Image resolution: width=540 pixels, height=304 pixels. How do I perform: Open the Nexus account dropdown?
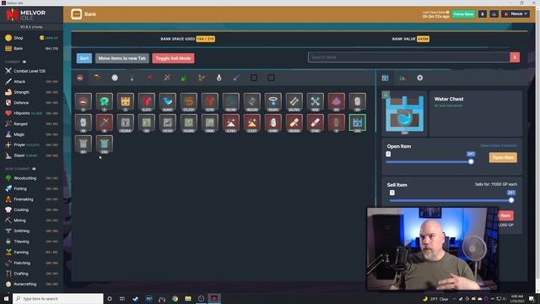click(516, 14)
